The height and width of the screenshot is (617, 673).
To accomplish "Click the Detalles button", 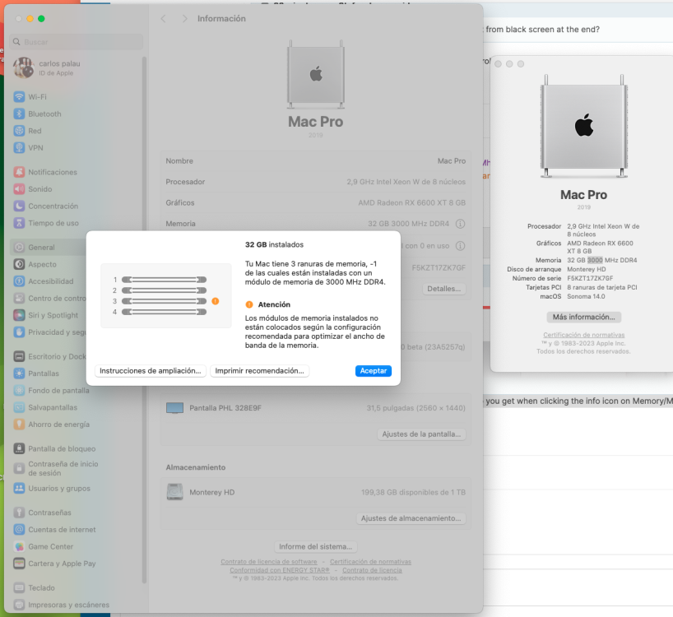I will click(443, 289).
